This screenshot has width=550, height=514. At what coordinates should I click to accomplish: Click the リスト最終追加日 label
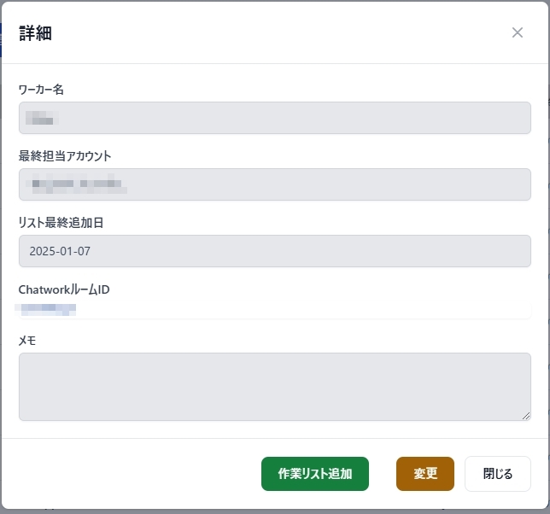(67, 222)
